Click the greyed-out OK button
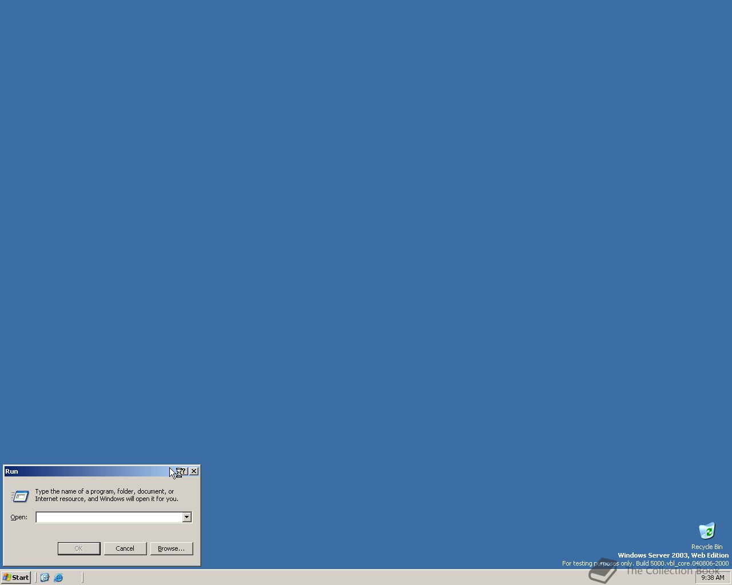The image size is (732, 585). tap(79, 548)
